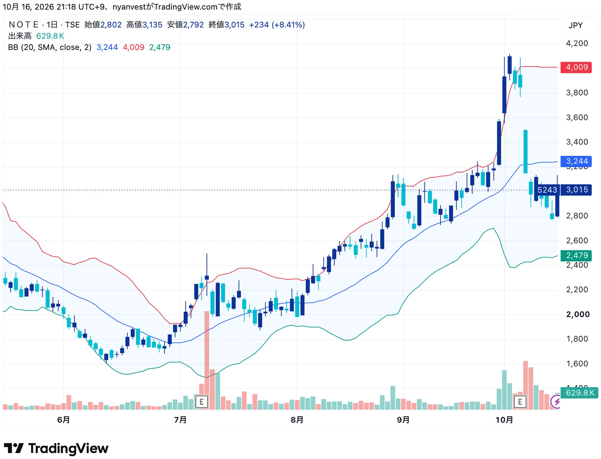Click the October earnings E marker
The width and height of the screenshot is (601, 459).
pyautogui.click(x=520, y=402)
